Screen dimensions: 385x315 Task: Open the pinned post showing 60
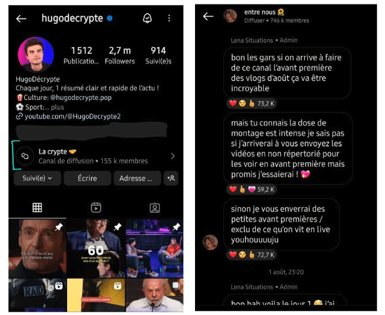[x=96, y=248]
